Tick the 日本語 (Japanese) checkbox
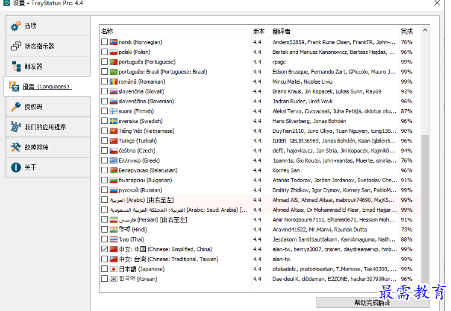 pos(104,269)
